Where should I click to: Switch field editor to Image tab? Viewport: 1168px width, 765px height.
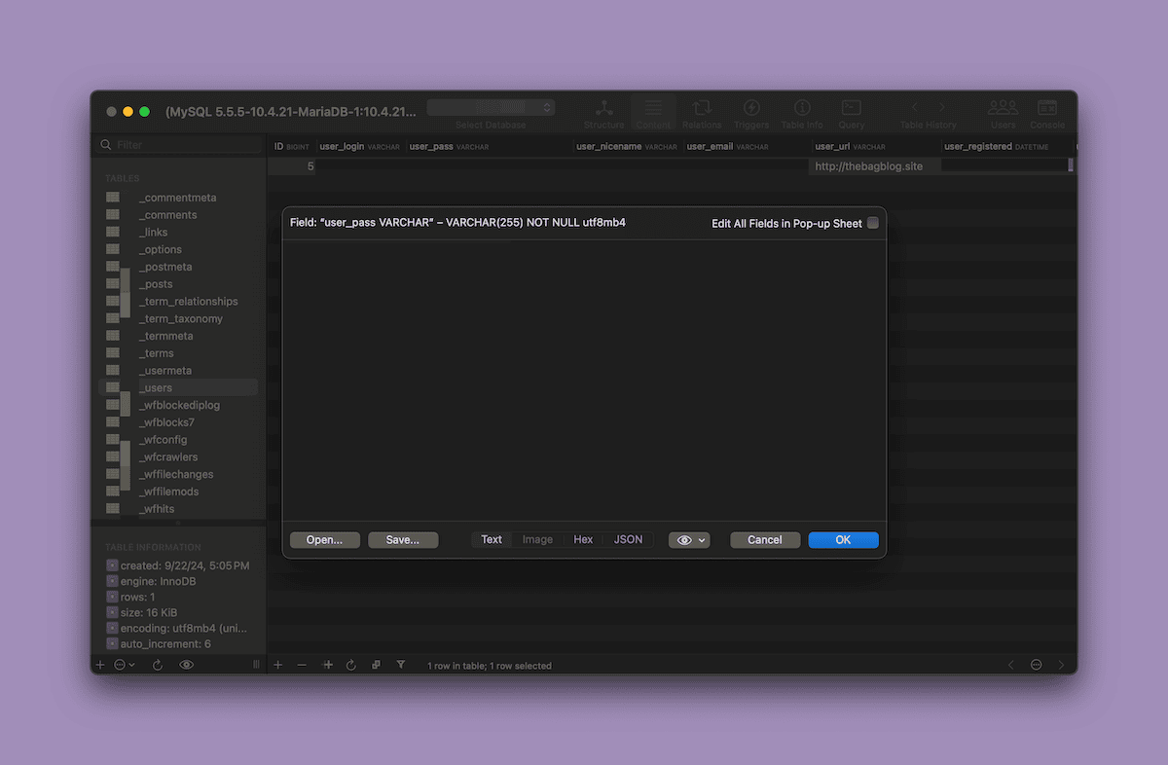(537, 539)
